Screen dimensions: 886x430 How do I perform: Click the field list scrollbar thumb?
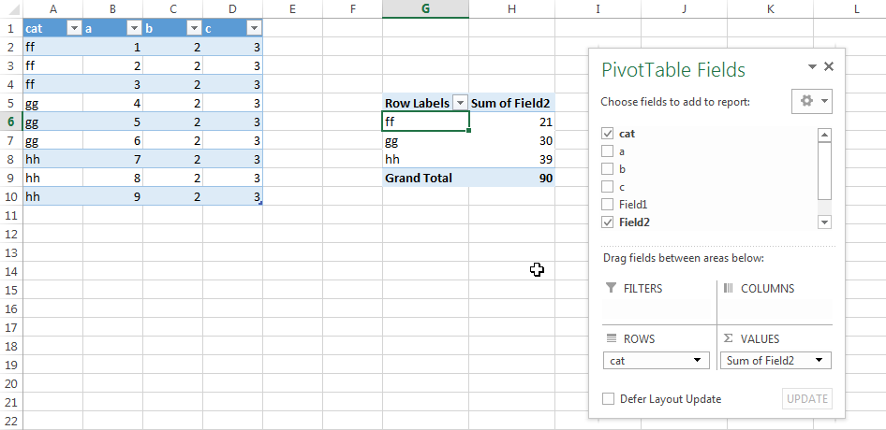tap(824, 170)
